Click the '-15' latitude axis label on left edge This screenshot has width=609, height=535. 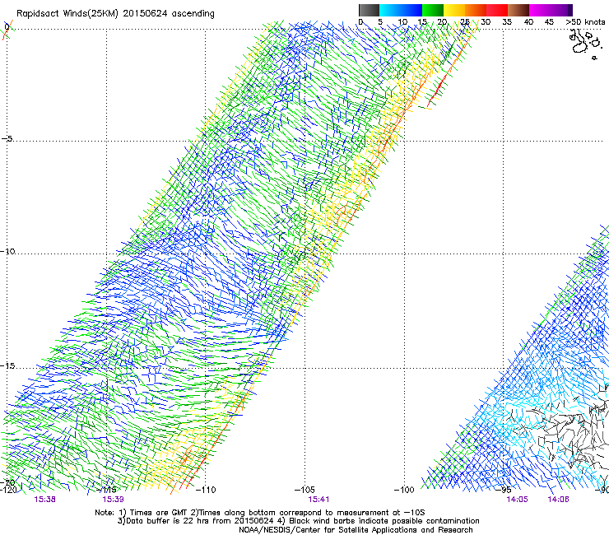7,365
